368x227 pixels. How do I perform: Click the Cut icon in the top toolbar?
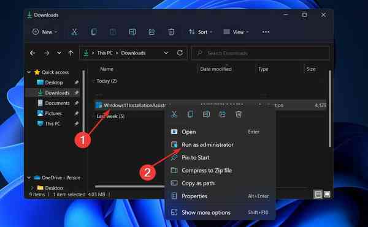click(74, 32)
